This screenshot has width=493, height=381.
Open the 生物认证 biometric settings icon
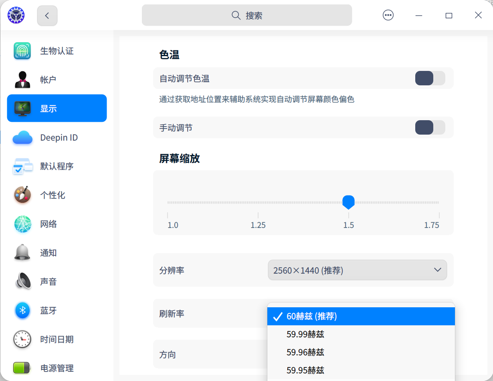point(22,50)
